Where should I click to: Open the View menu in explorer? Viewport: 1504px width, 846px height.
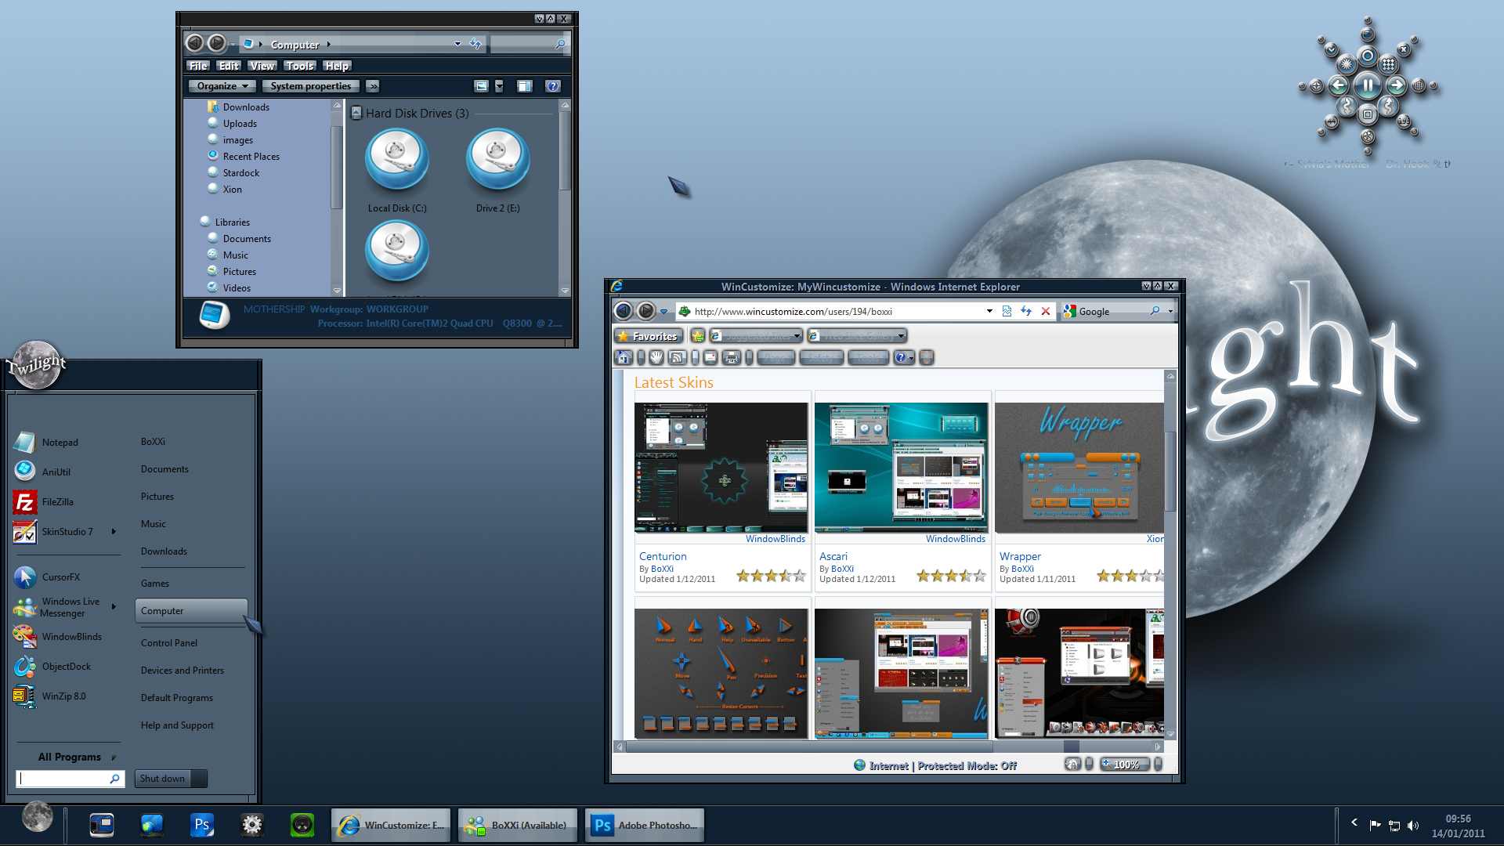pos(262,66)
